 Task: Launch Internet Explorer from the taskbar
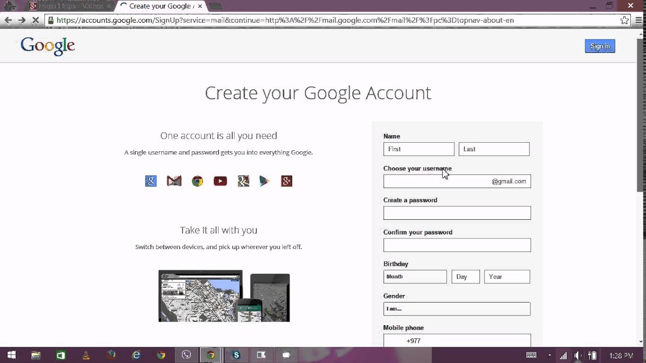(x=136, y=355)
